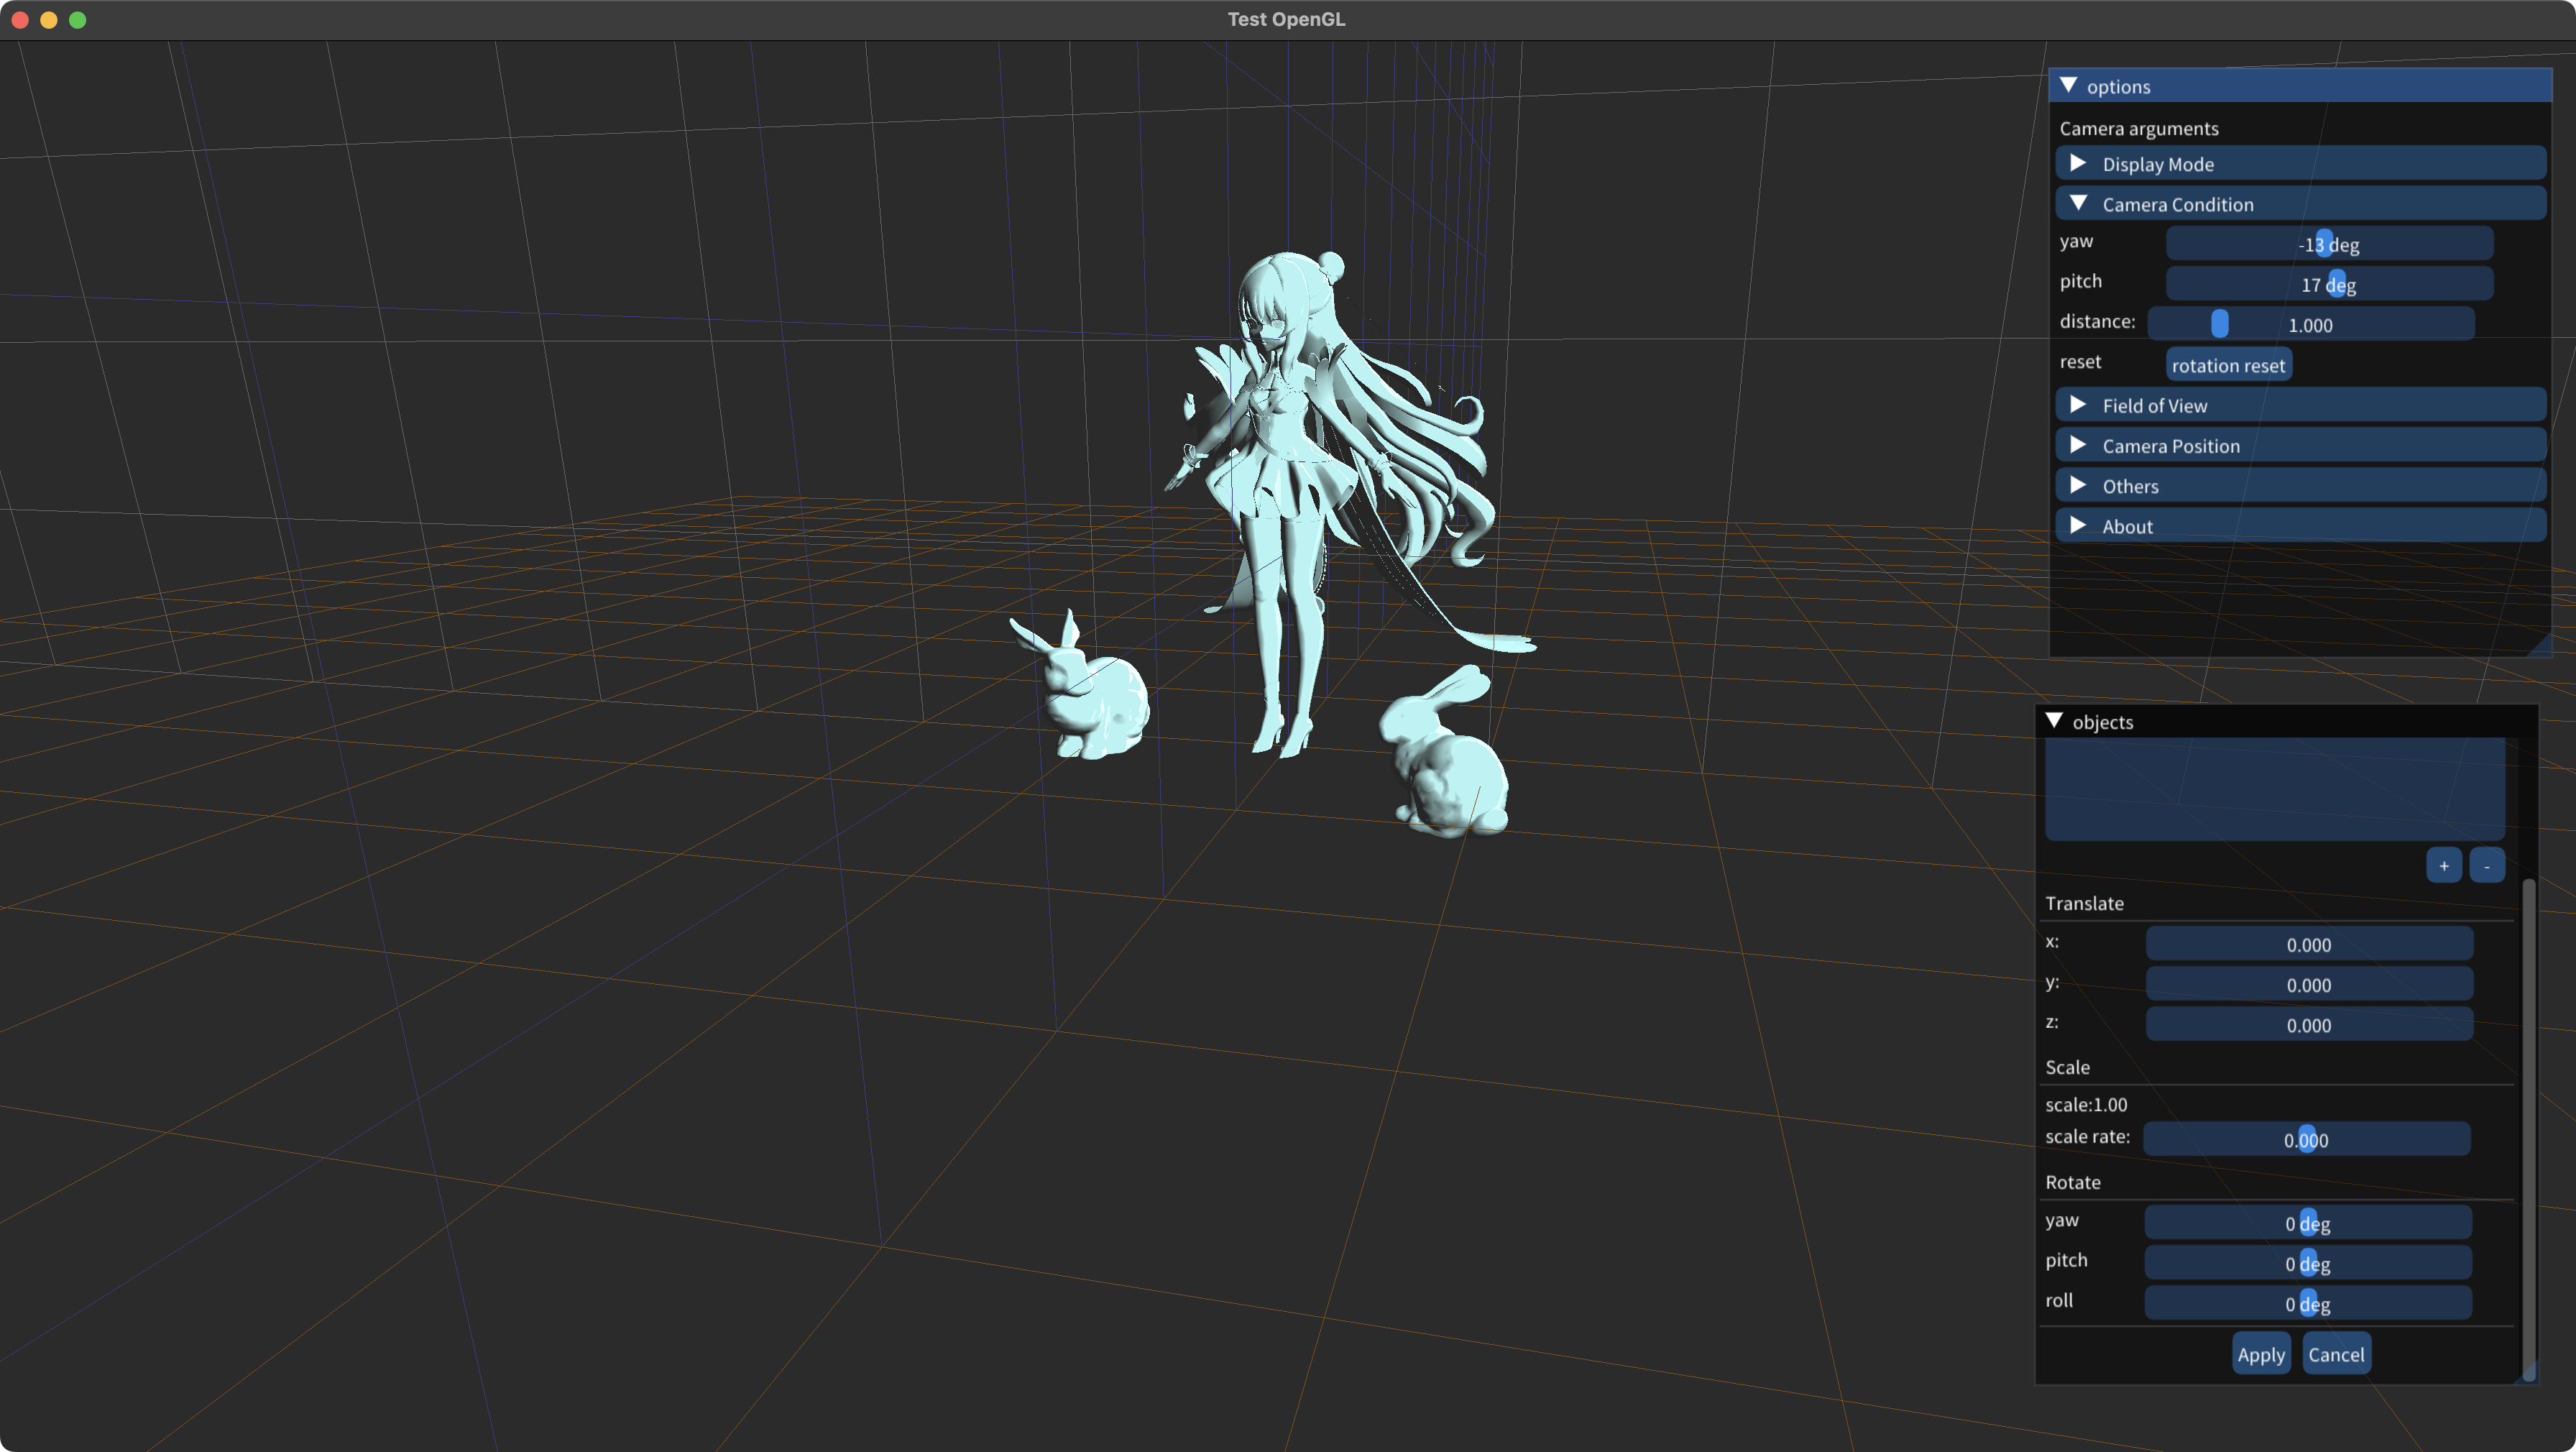This screenshot has width=2576, height=1452.
Task: Click the rotation reset button
Action: [x=2228, y=364]
